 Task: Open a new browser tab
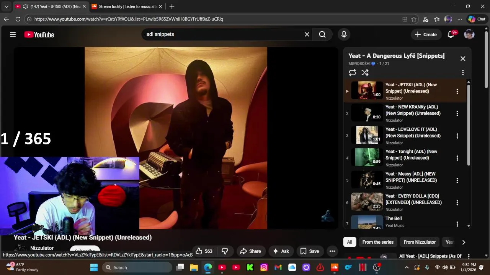(172, 6)
